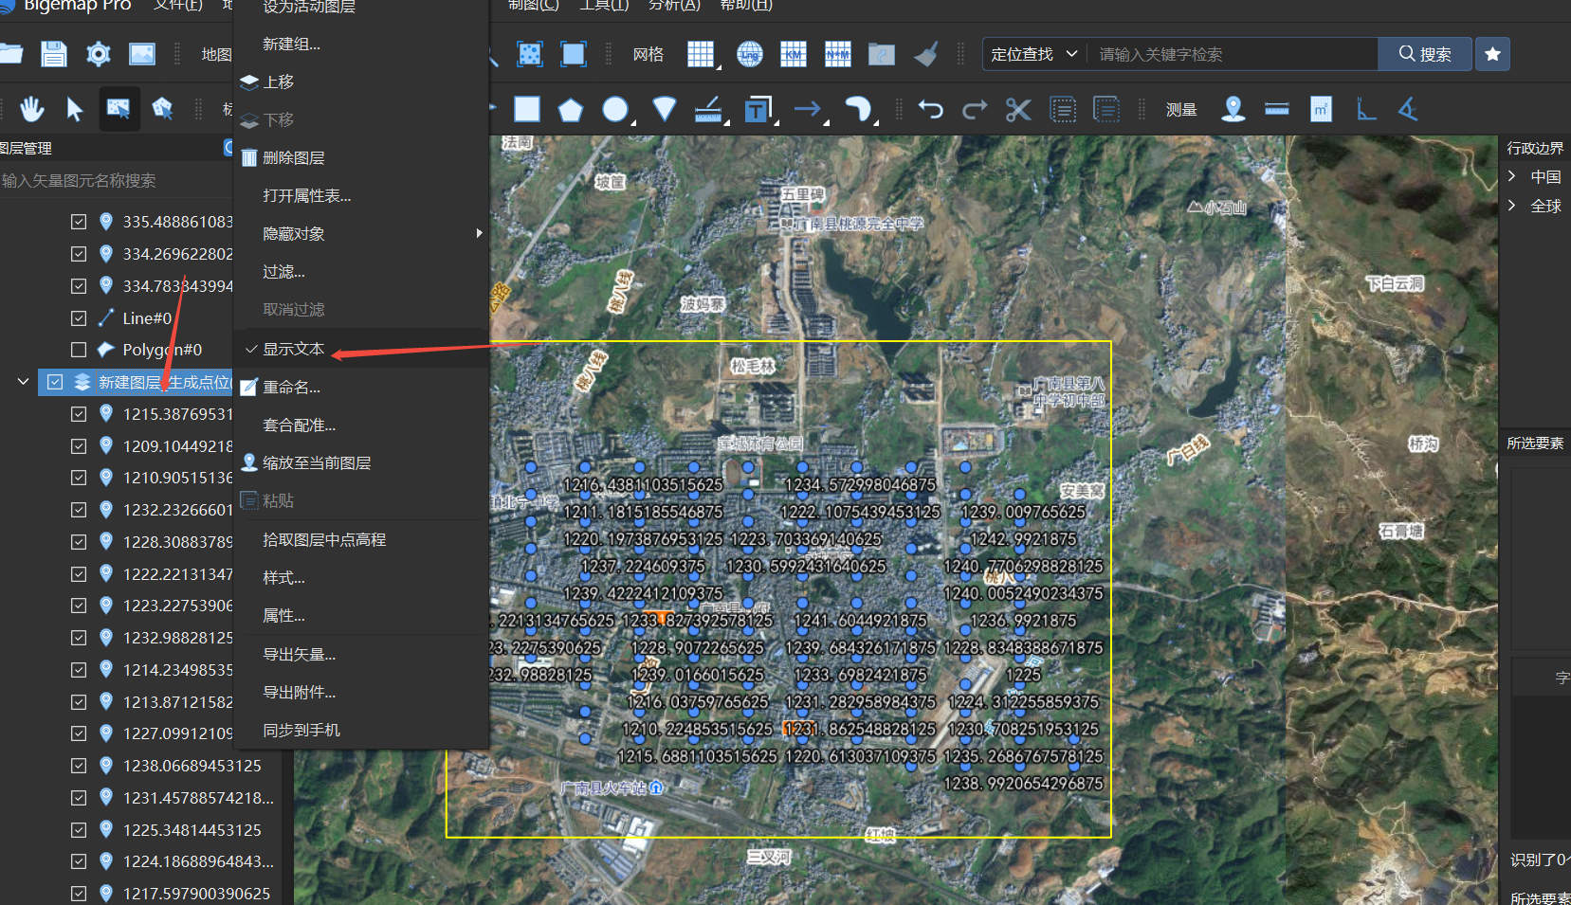1571x905 pixels.
Task: Open the text annotation tool
Action: [756, 109]
